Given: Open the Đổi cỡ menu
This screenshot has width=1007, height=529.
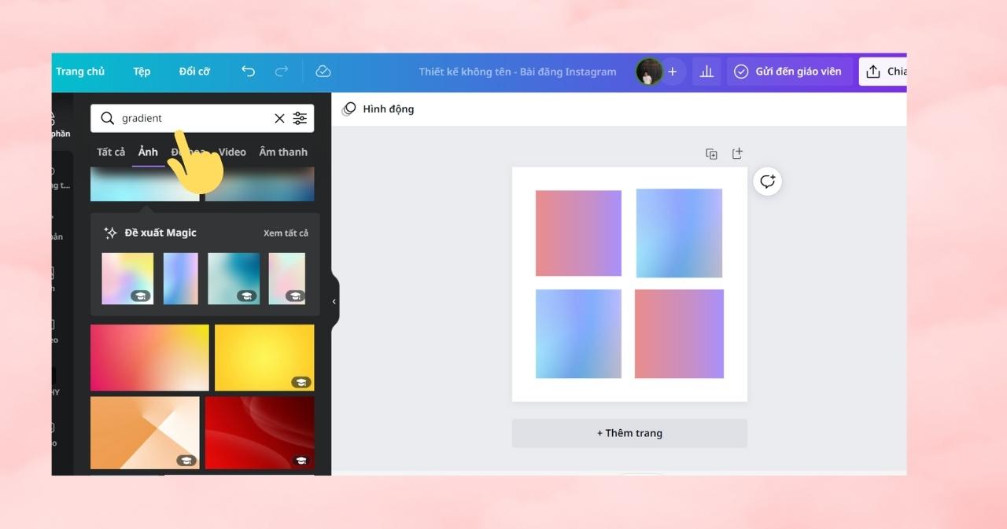Looking at the screenshot, I should (x=194, y=72).
